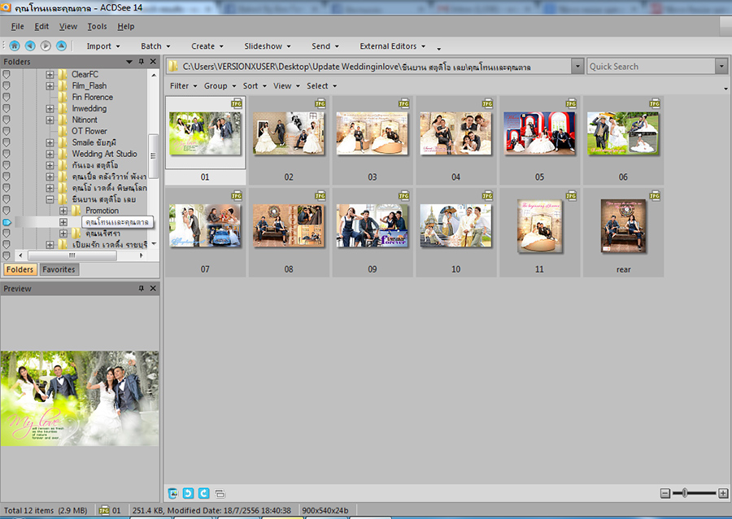Open the toolbar options overflow arrow
Image resolution: width=732 pixels, height=519 pixels.
439,48
